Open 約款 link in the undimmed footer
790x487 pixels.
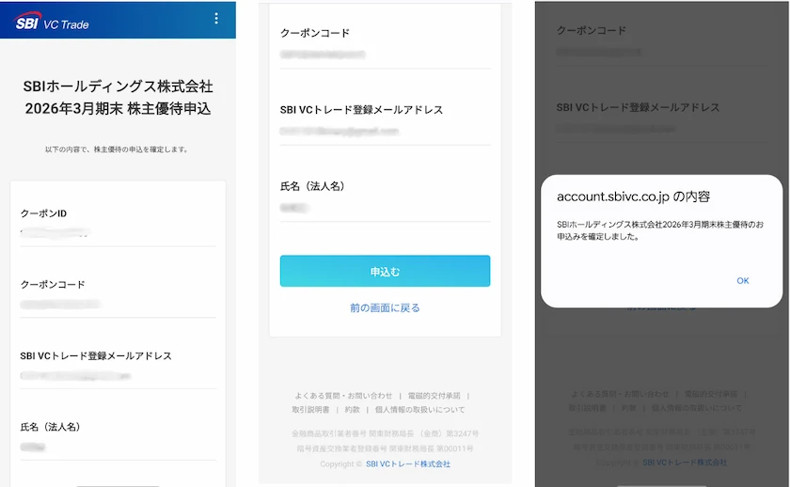(352, 410)
